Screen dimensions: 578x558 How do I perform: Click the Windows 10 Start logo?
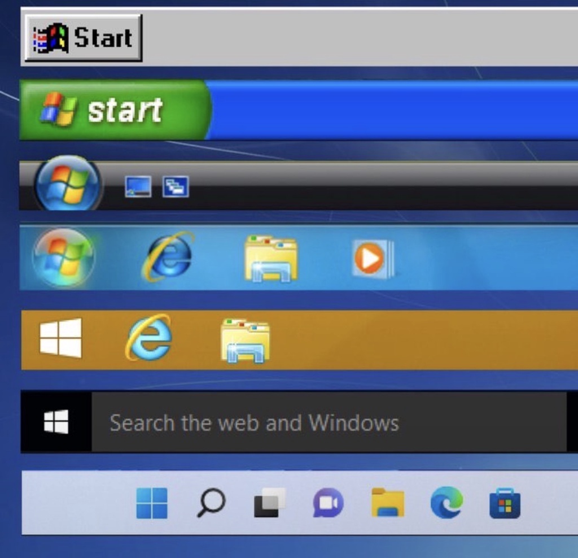click(x=56, y=421)
